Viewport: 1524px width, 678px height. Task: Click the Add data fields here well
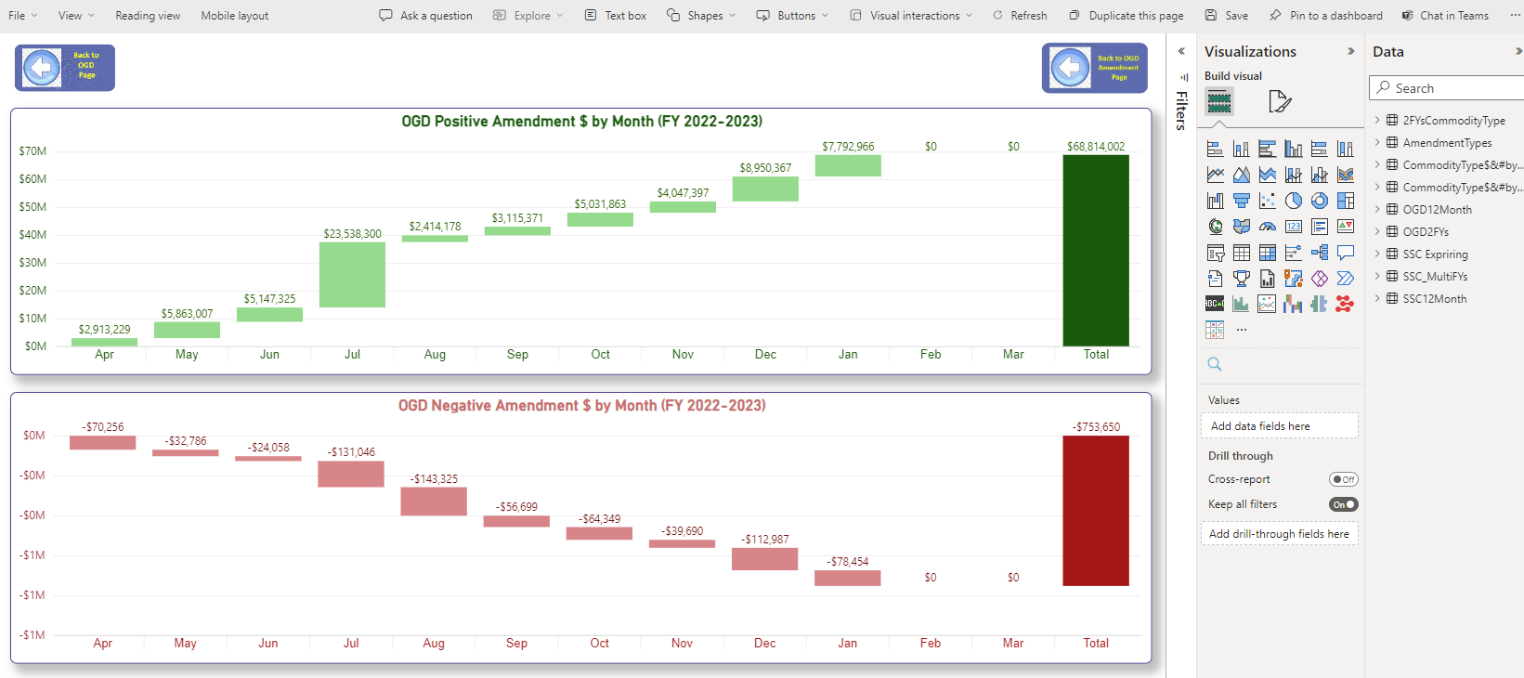pos(1280,426)
